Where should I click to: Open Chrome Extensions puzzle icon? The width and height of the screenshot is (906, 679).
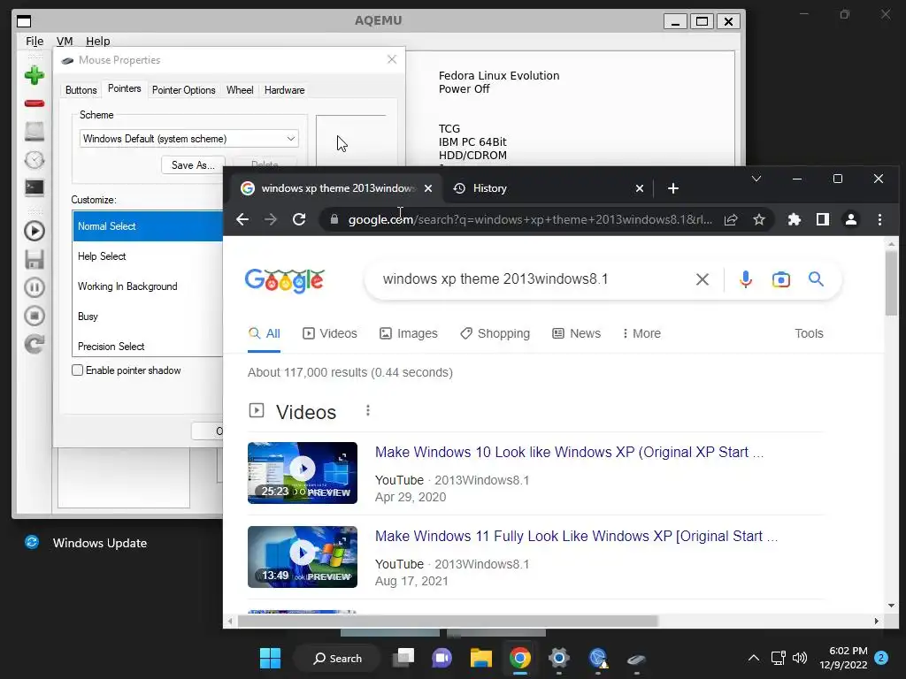point(795,219)
